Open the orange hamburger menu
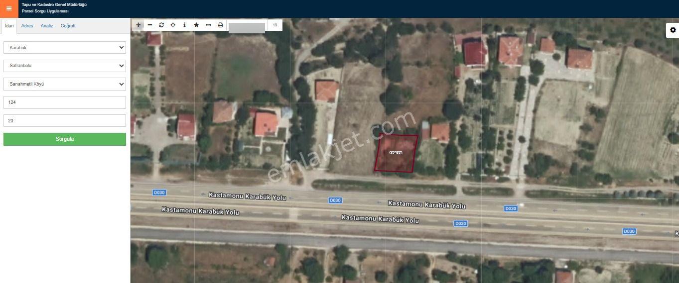Image resolution: width=679 pixels, height=283 pixels. (x=9, y=8)
